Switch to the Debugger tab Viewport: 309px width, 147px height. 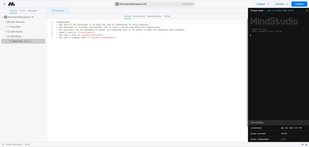click(x=32, y=11)
